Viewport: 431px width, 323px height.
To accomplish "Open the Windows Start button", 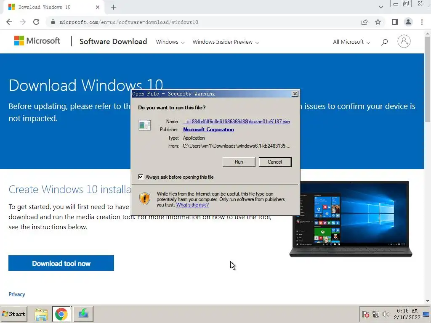I will click(x=14, y=314).
